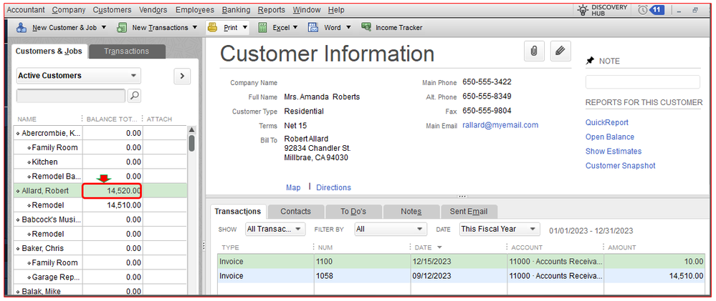The width and height of the screenshot is (716, 301).
Task: Click the search magnifier icon
Action: (135, 96)
